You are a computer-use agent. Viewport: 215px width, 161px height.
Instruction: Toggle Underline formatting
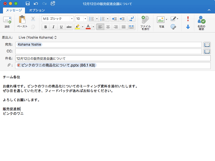[61, 27]
